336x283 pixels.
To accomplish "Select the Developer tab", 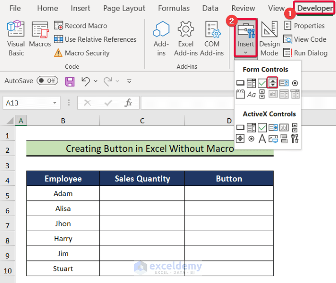I will tap(314, 8).
